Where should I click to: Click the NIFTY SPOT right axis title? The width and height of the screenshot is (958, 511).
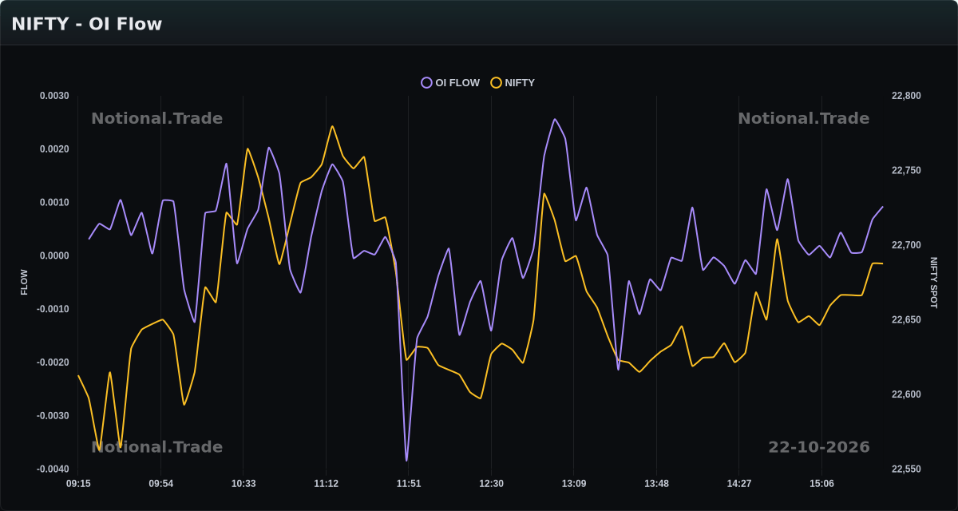(933, 283)
